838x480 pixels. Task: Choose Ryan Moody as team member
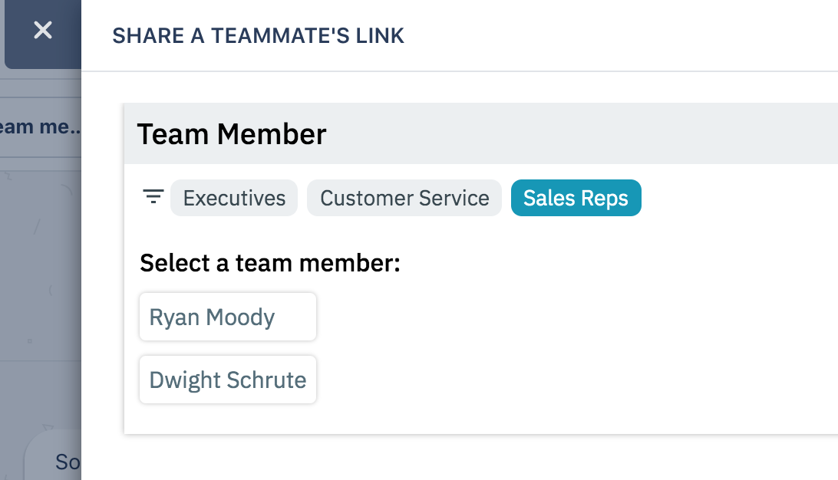click(228, 317)
